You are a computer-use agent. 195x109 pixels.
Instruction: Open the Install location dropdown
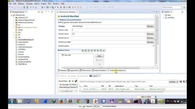point(153,46)
